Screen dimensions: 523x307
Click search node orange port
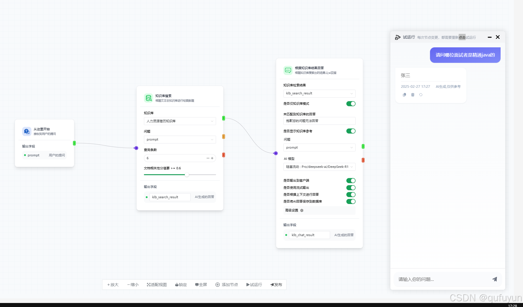click(224, 137)
